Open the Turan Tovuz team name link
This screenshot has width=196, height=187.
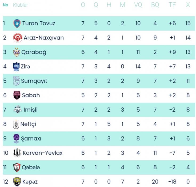click(39, 23)
